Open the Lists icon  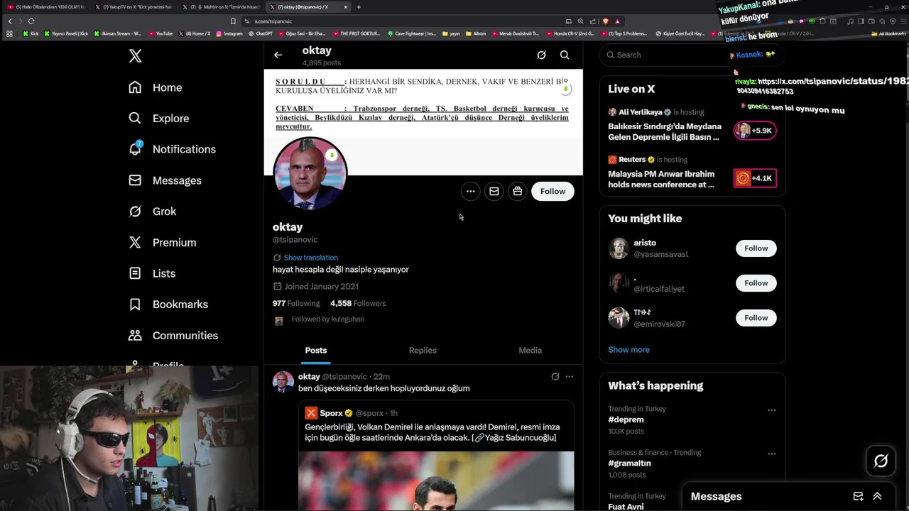pos(135,273)
